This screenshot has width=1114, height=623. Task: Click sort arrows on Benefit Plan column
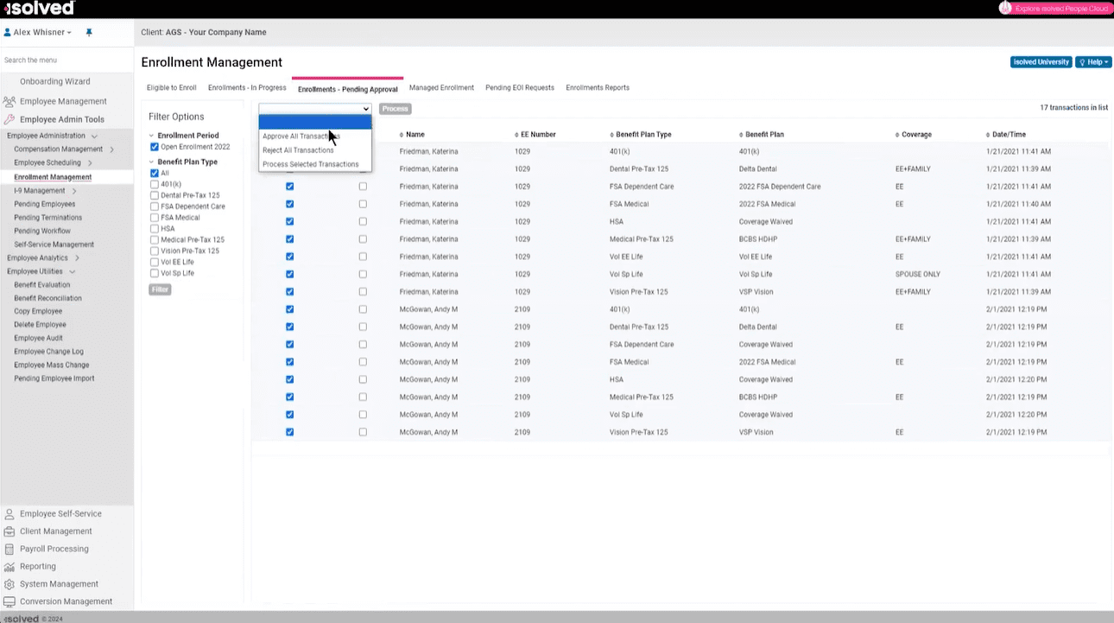coord(741,135)
